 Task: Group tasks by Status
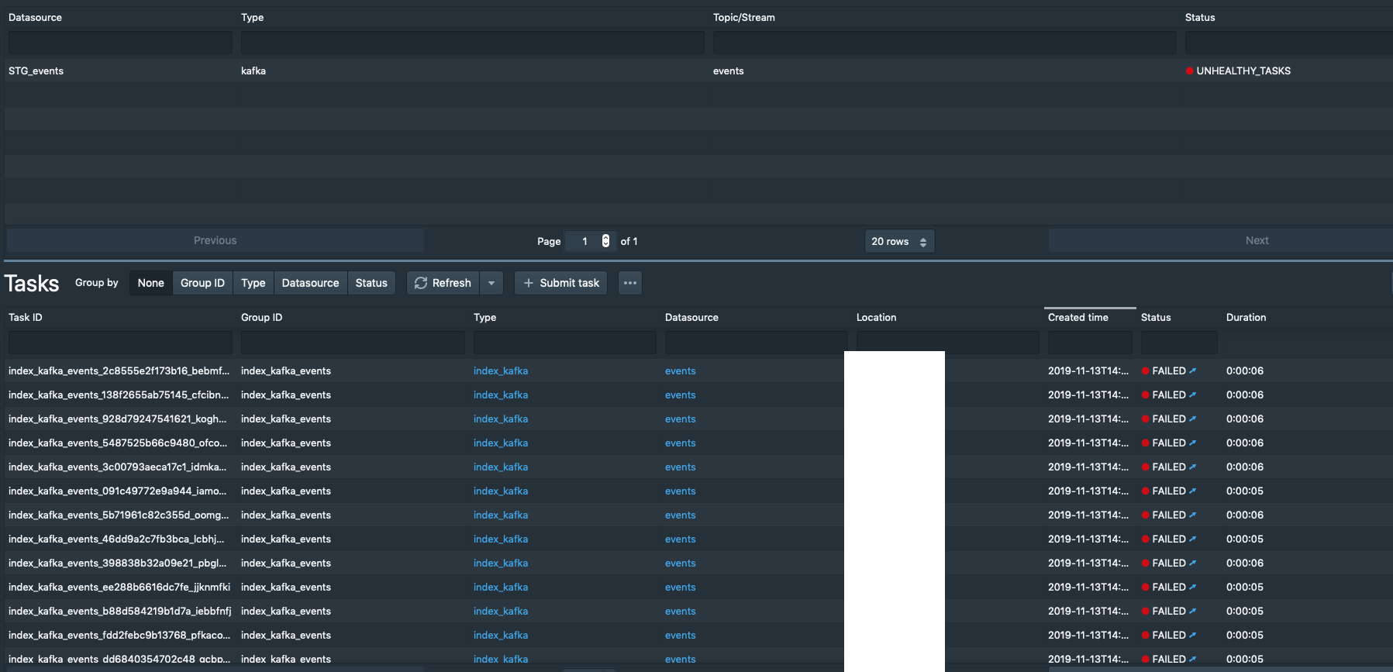pyautogui.click(x=371, y=283)
